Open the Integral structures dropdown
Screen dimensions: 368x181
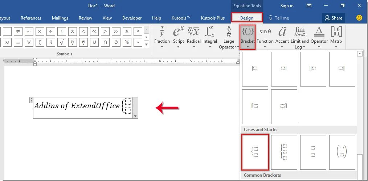click(210, 37)
